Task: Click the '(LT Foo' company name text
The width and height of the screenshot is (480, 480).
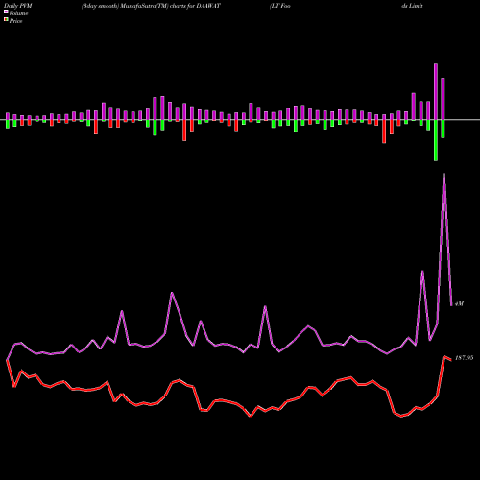Action: 280,6
